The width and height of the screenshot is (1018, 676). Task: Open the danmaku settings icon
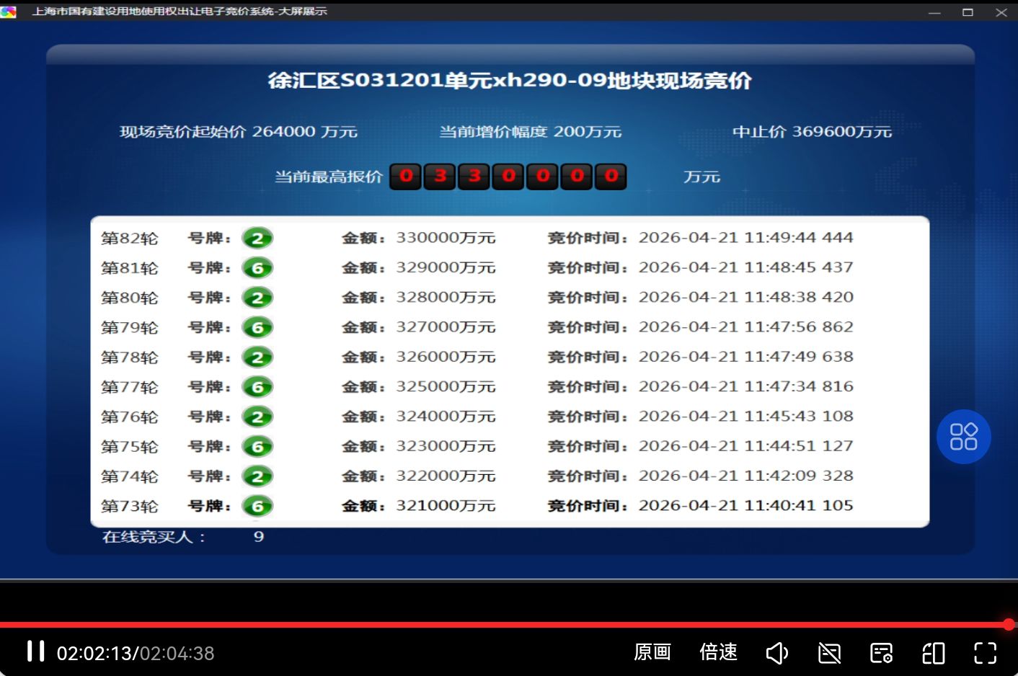pyautogui.click(x=881, y=654)
